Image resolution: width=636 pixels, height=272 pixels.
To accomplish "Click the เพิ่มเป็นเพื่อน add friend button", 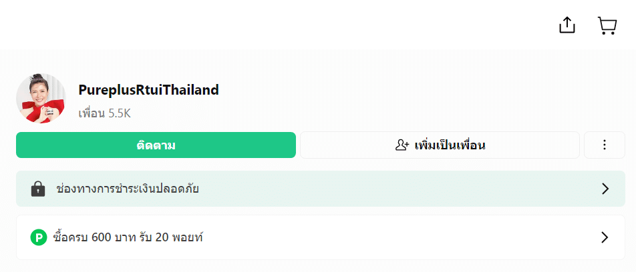I will [440, 145].
